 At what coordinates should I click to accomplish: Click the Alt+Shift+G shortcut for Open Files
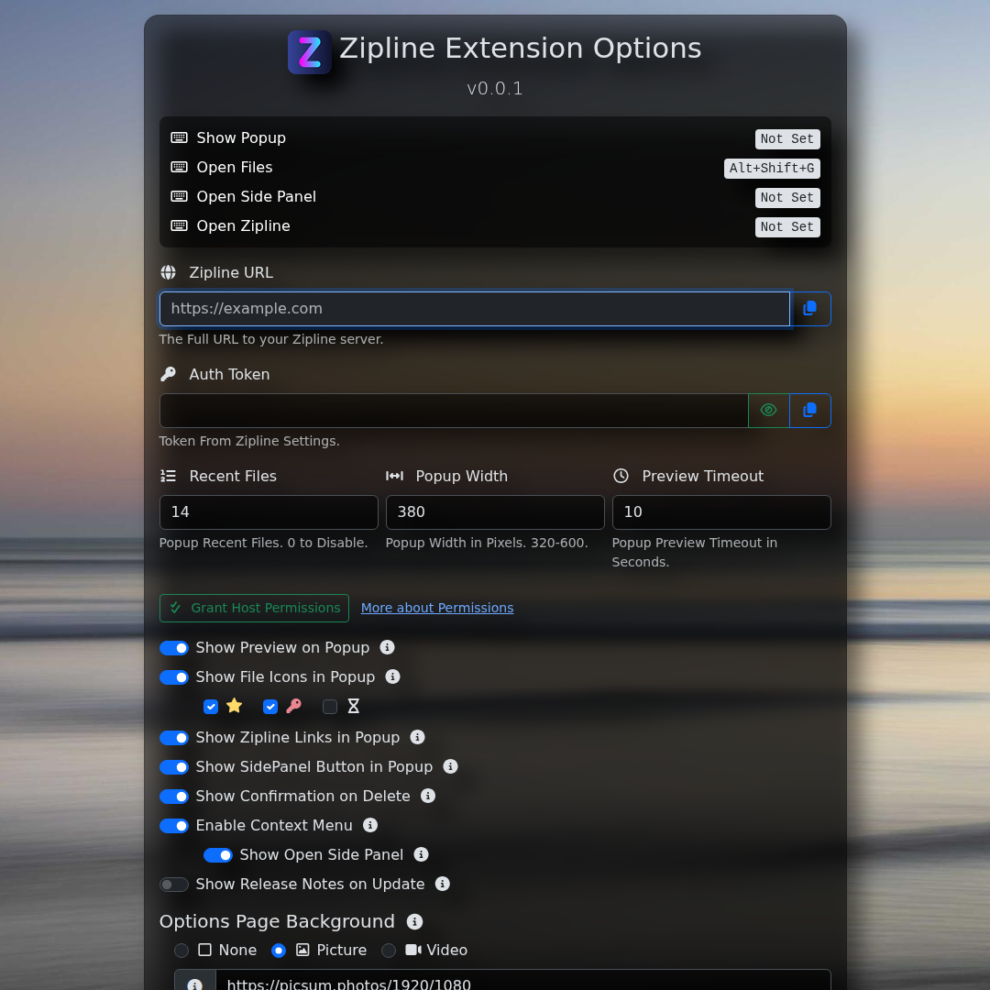tap(772, 169)
